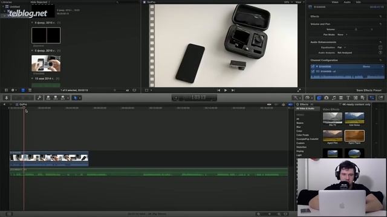The image size is (387, 217).
Task: Adjust timeline zoom slider at bottom
Action: click(269, 214)
